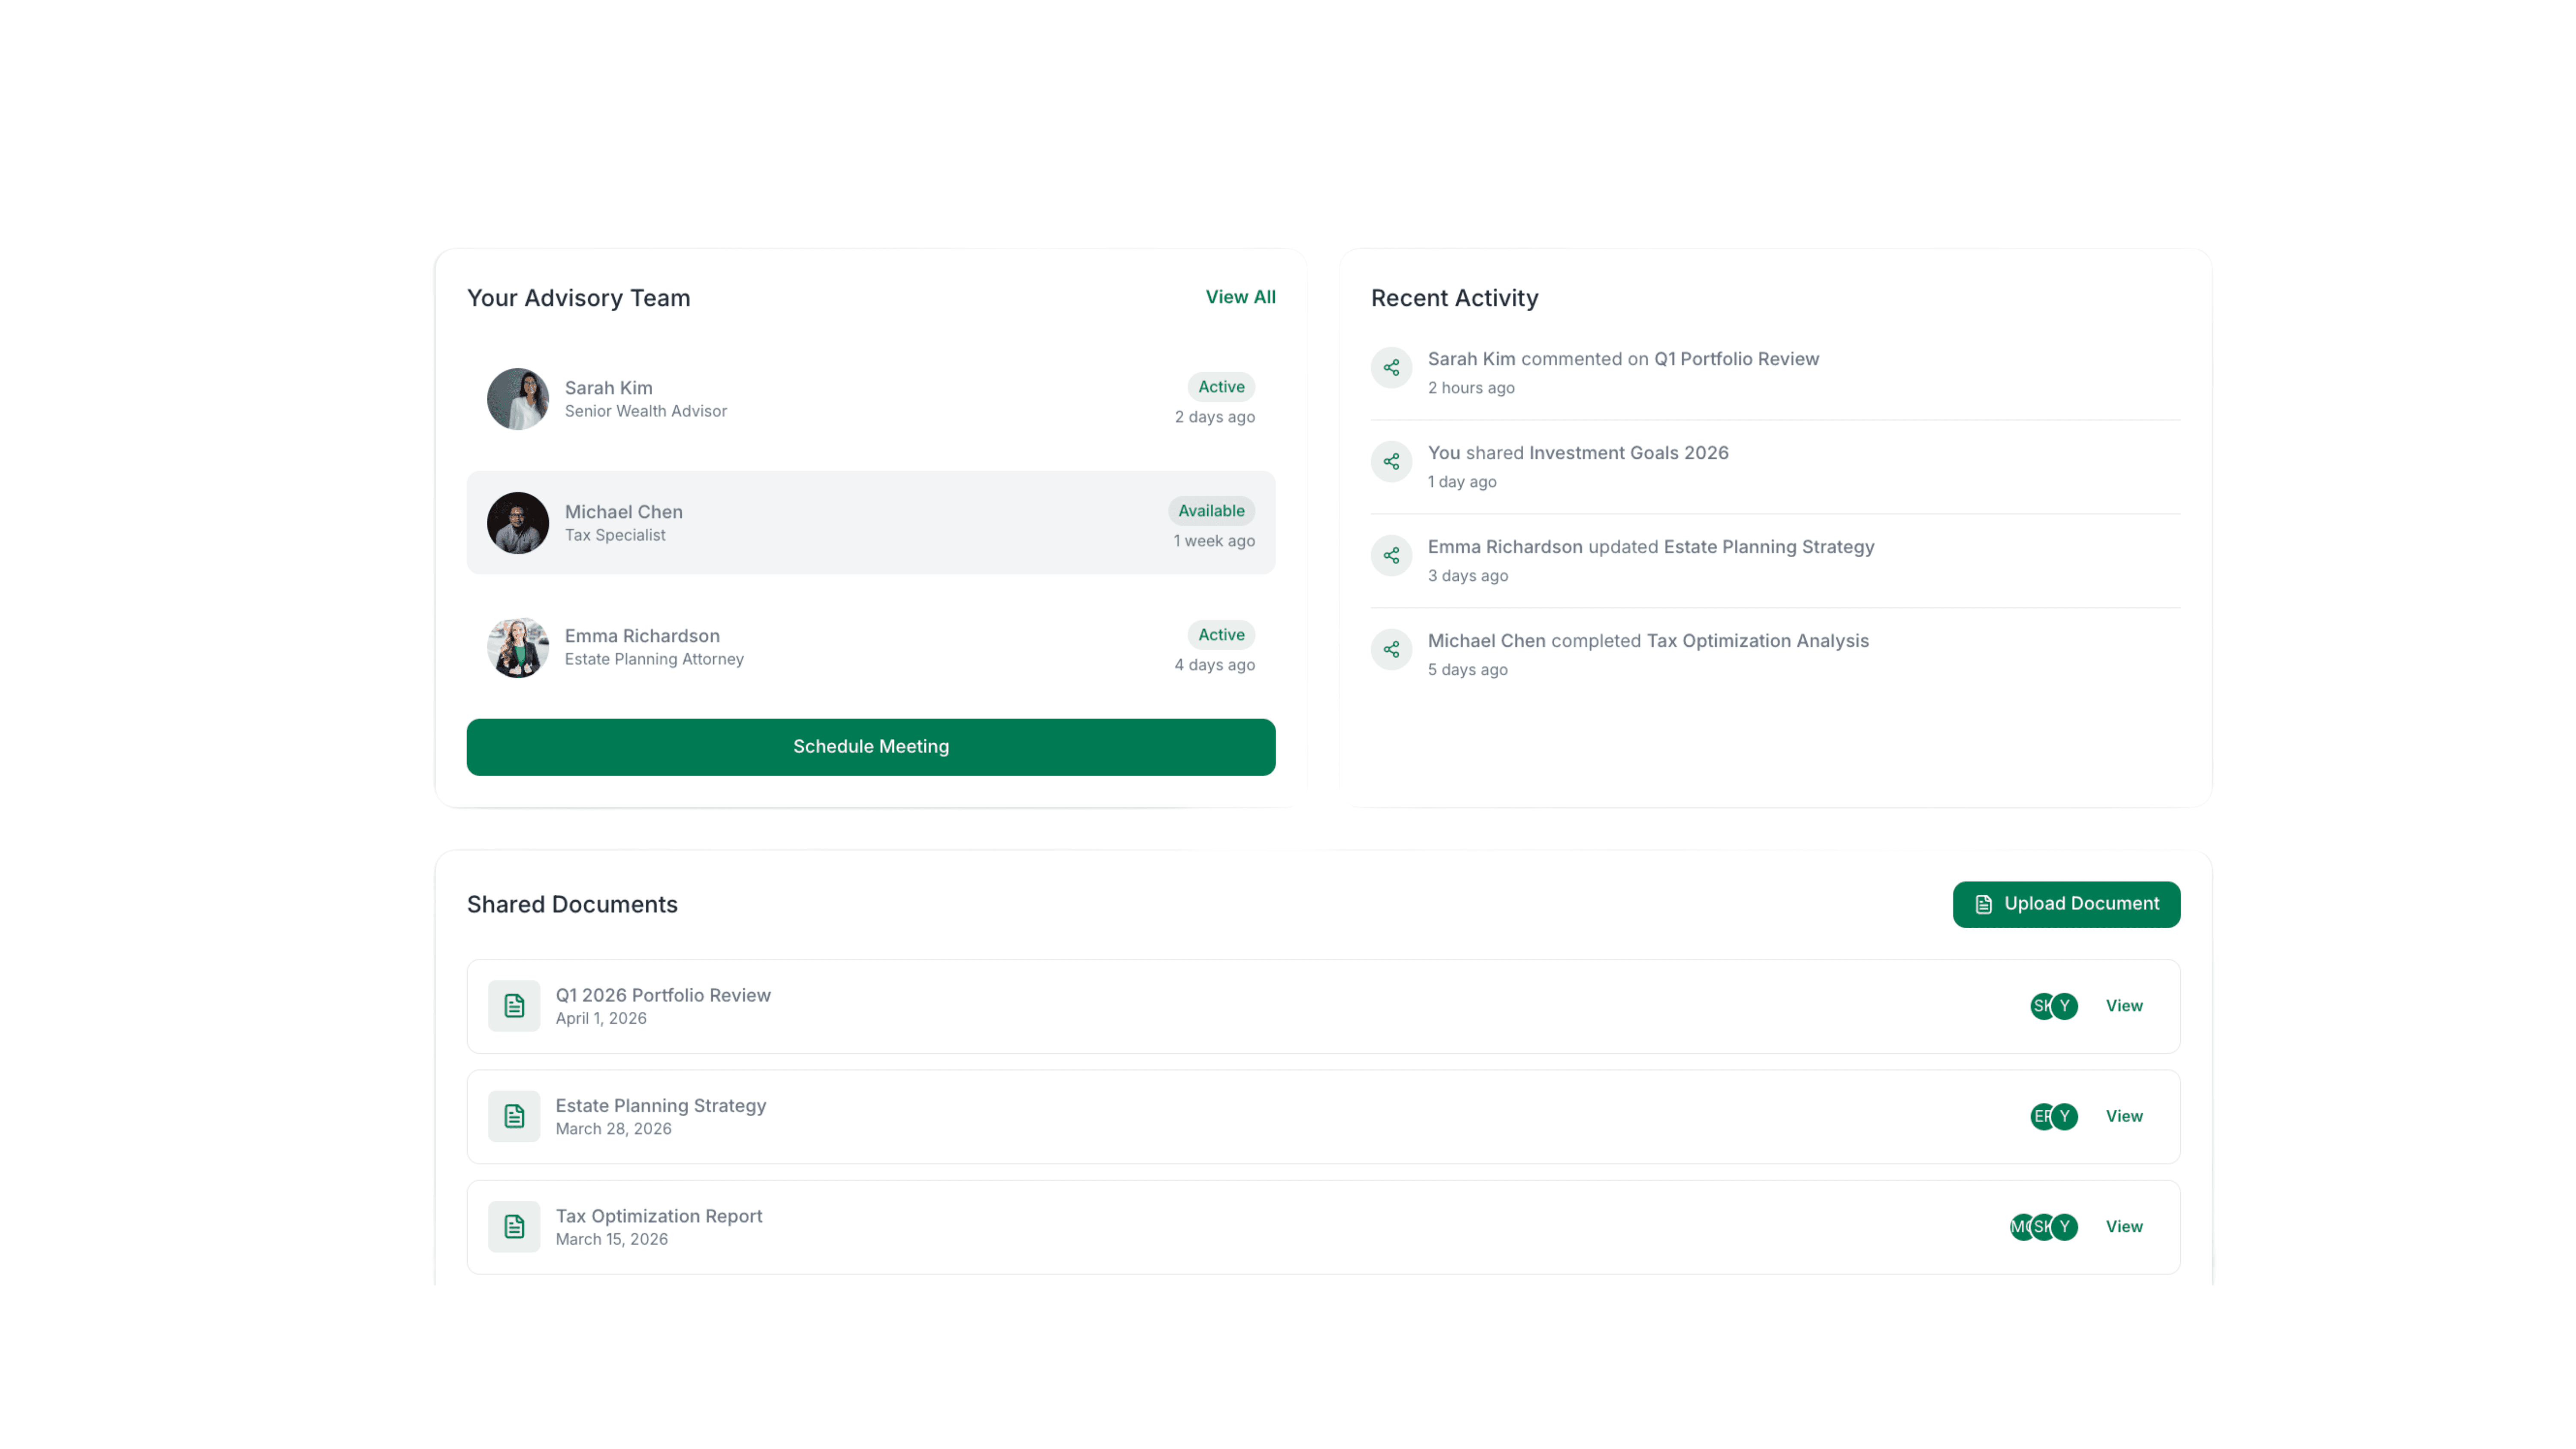
Task: View the Q1 2026 Portfolio Review document
Action: (2124, 1006)
